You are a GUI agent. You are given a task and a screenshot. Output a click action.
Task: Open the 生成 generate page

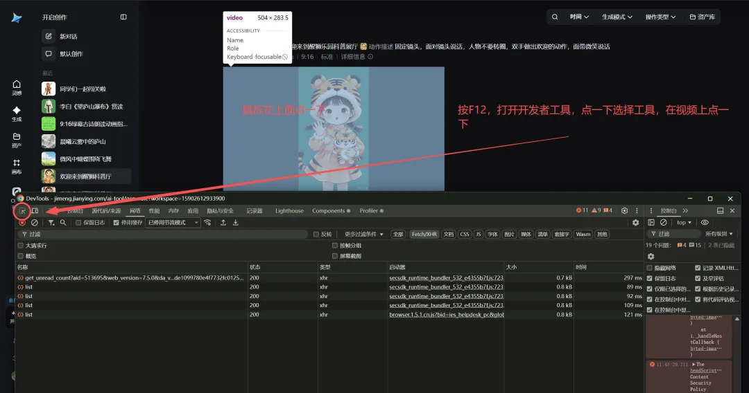17,114
